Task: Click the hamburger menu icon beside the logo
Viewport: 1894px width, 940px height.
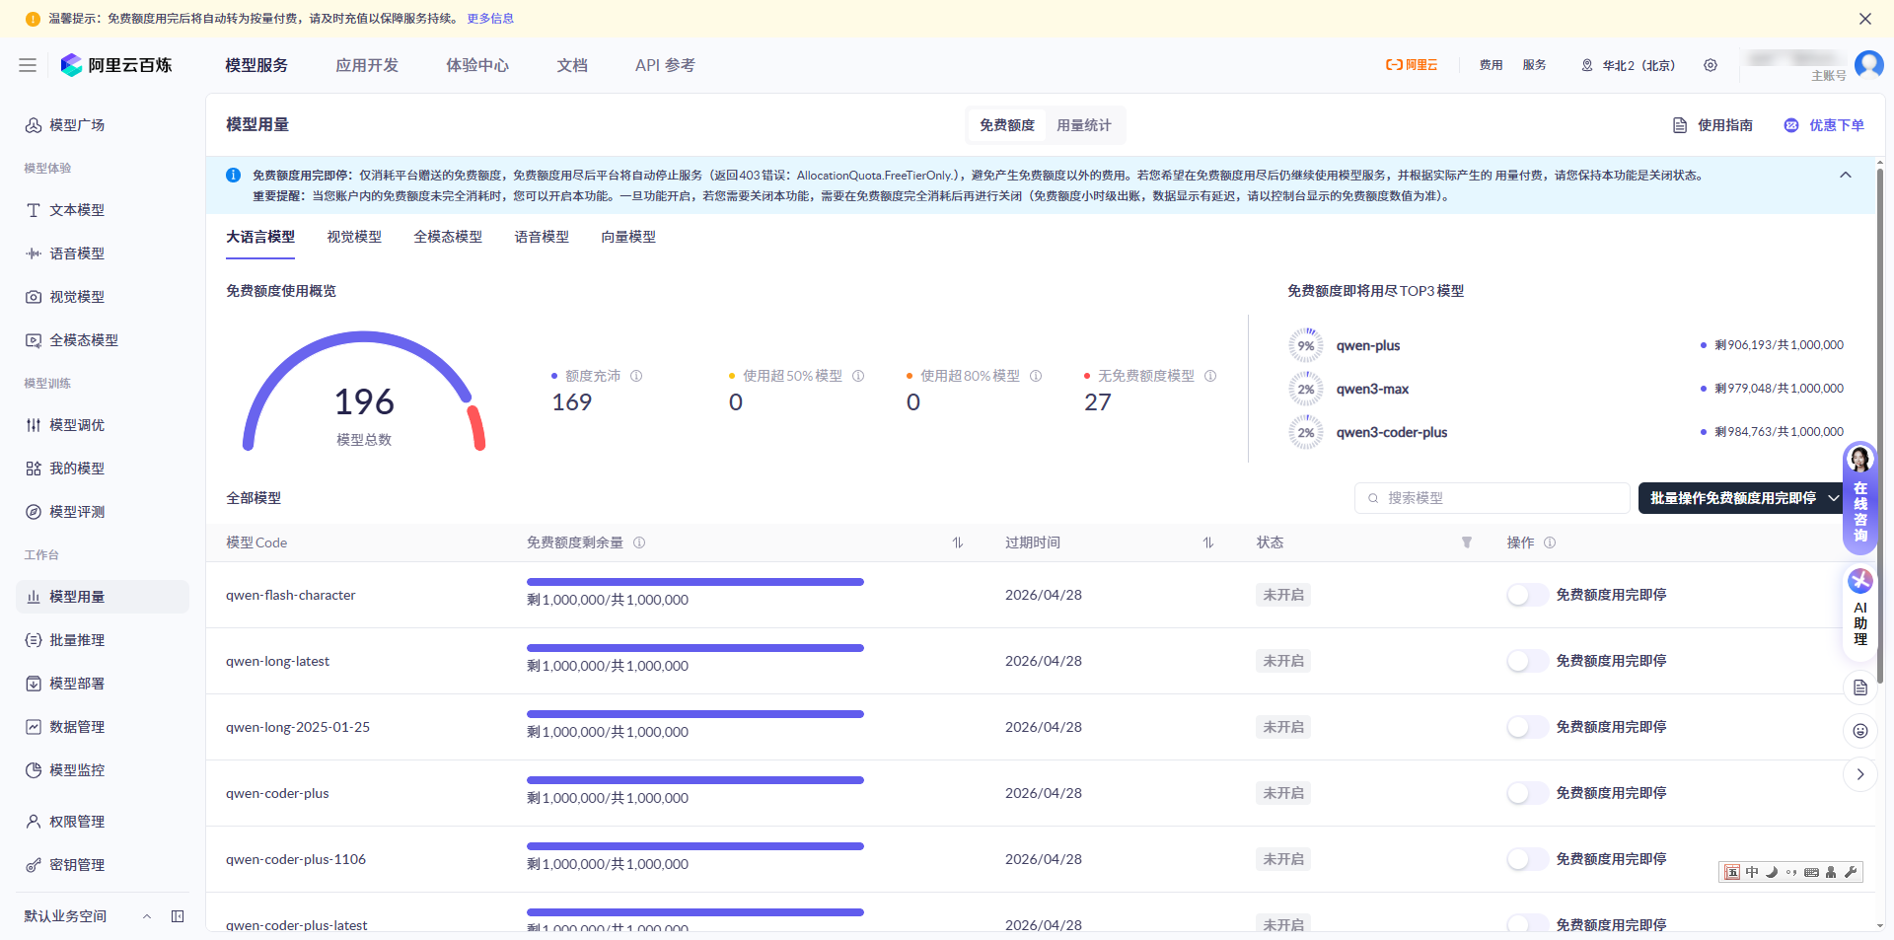Action: (x=28, y=65)
